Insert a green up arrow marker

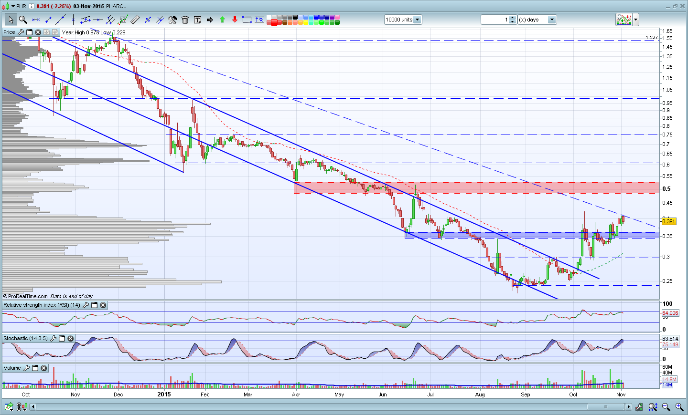[x=222, y=20]
